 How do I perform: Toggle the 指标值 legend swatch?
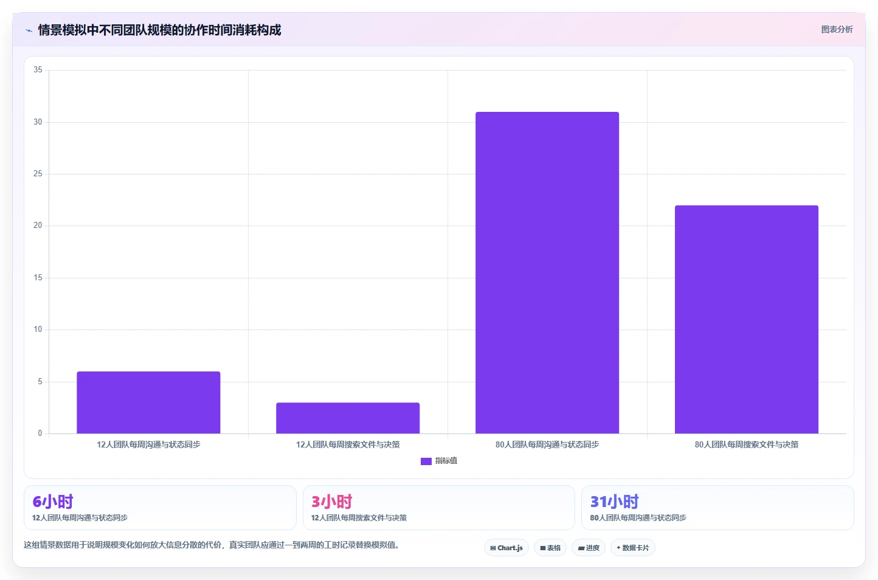[x=426, y=461]
